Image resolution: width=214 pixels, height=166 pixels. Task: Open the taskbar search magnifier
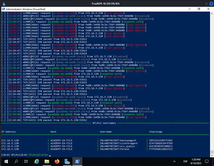pyautogui.click(x=16, y=161)
